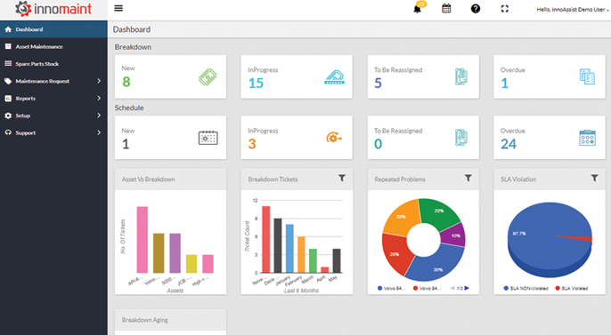This screenshot has height=335, width=611.
Task: Open the notifications bell icon
Action: (x=417, y=9)
